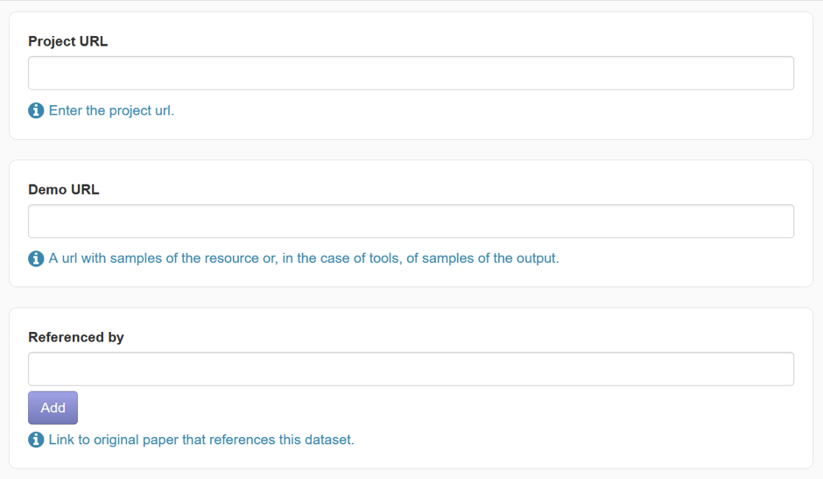823x479 pixels.
Task: Focus the Project URL text field
Action: (x=411, y=74)
